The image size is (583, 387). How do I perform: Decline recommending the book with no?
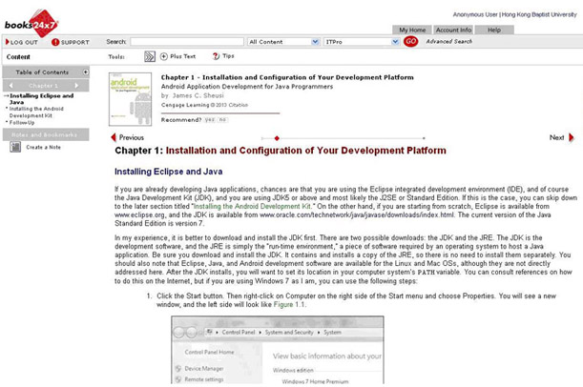(x=222, y=120)
